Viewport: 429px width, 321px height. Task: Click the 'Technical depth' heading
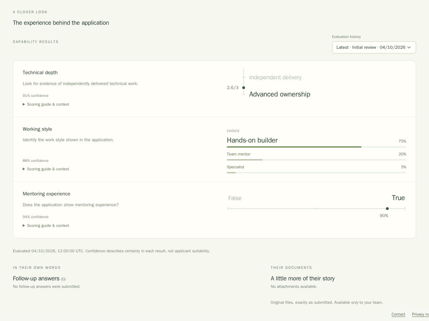(40, 72)
